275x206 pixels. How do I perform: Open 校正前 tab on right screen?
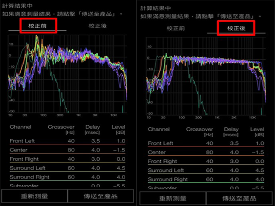point(175,28)
